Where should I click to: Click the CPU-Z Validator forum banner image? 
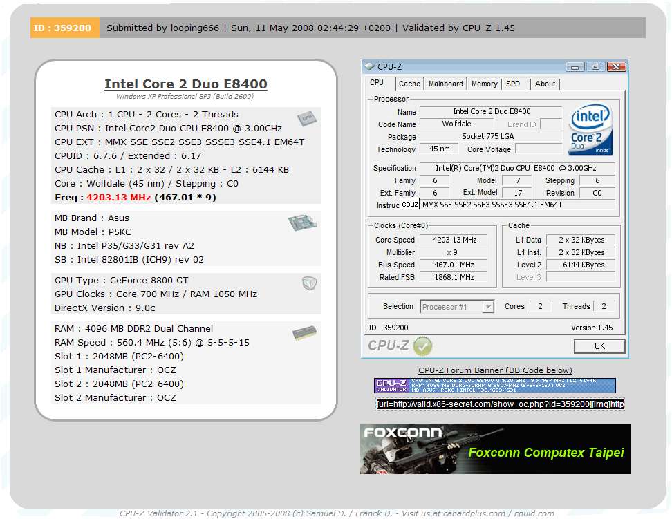click(494, 386)
